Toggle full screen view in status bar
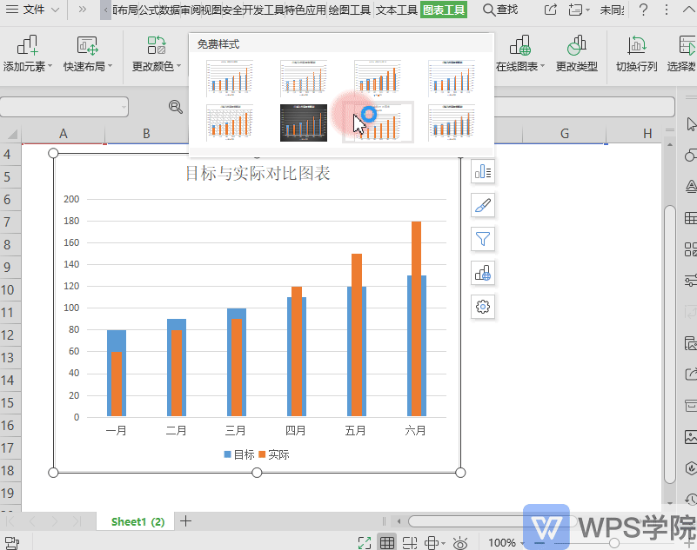The height and width of the screenshot is (550, 697). point(365,542)
